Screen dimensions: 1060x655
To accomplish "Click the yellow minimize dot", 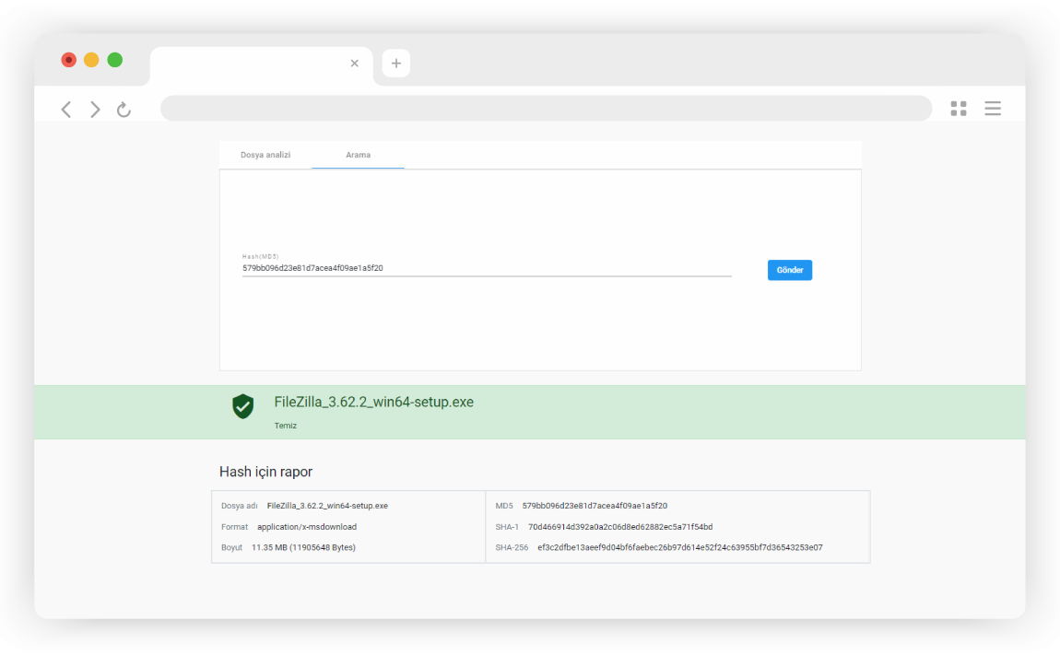I will coord(91,60).
